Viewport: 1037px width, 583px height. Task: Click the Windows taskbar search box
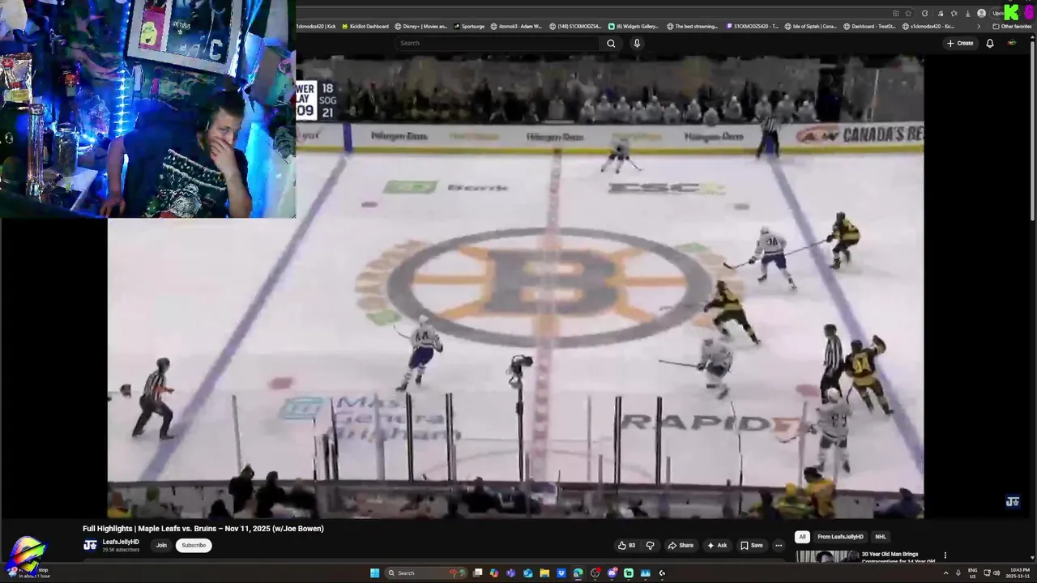click(x=426, y=573)
